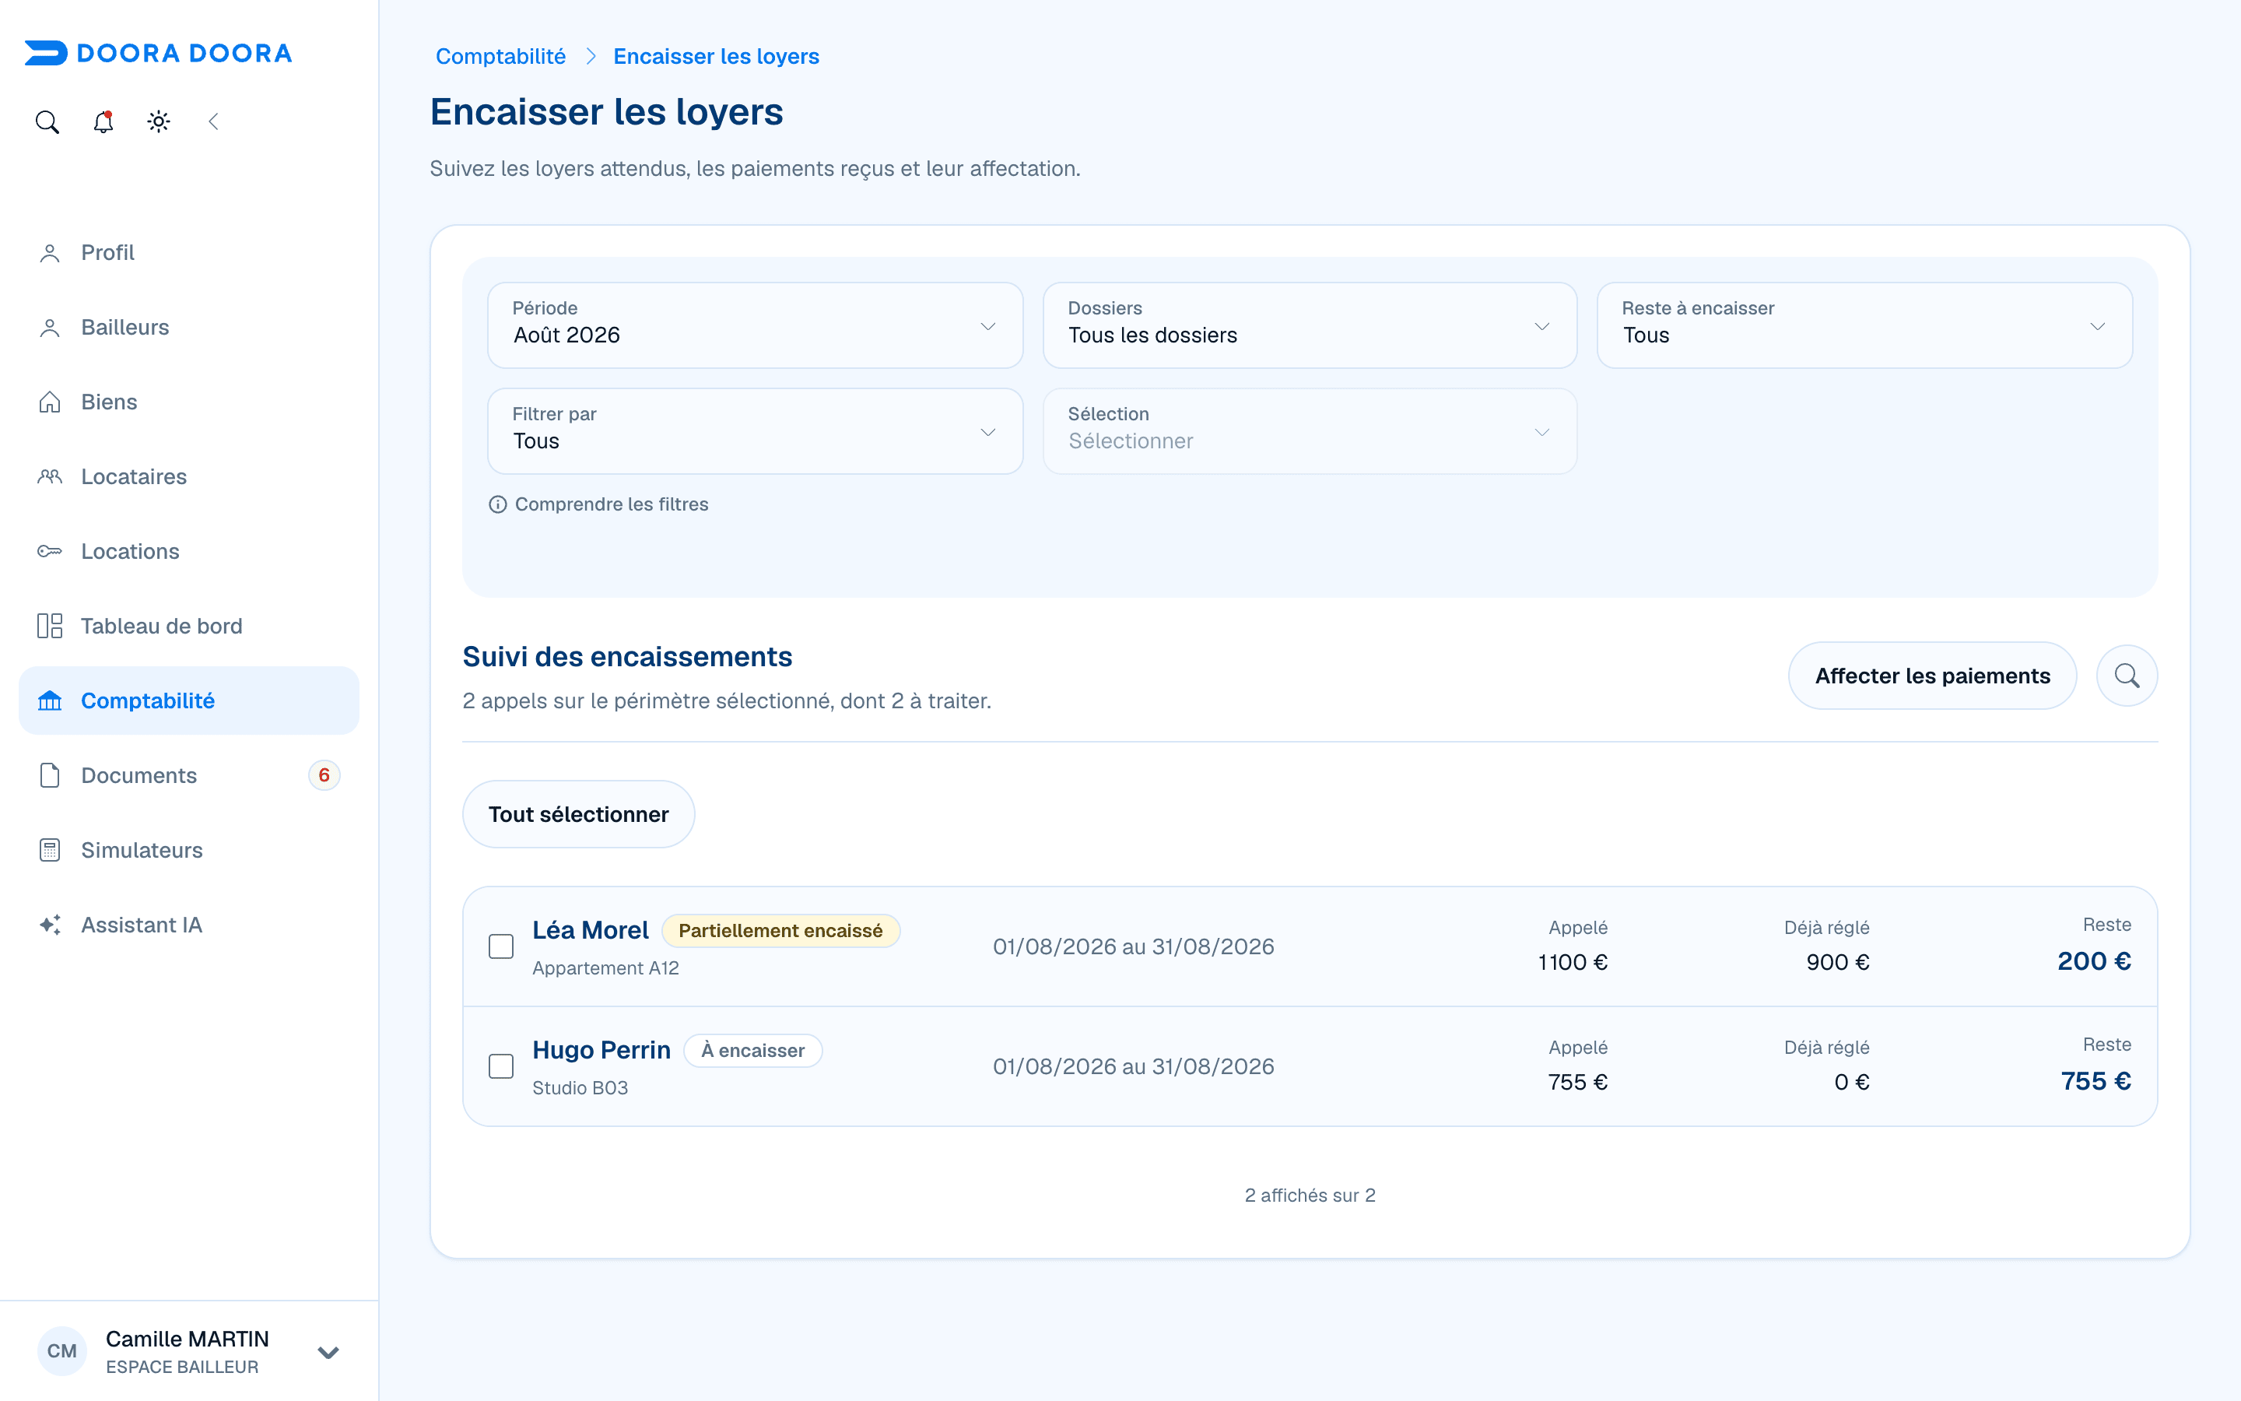This screenshot has width=2241, height=1401.
Task: Open Locataires in the sidebar
Action: point(189,477)
